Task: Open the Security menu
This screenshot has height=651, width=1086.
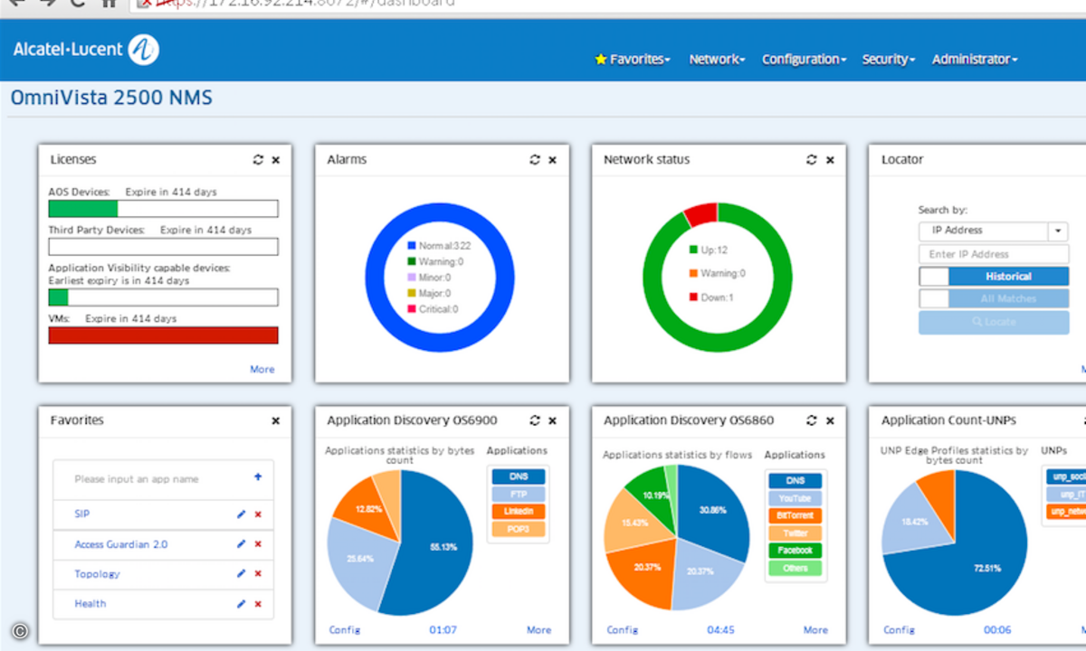Action: (x=889, y=59)
